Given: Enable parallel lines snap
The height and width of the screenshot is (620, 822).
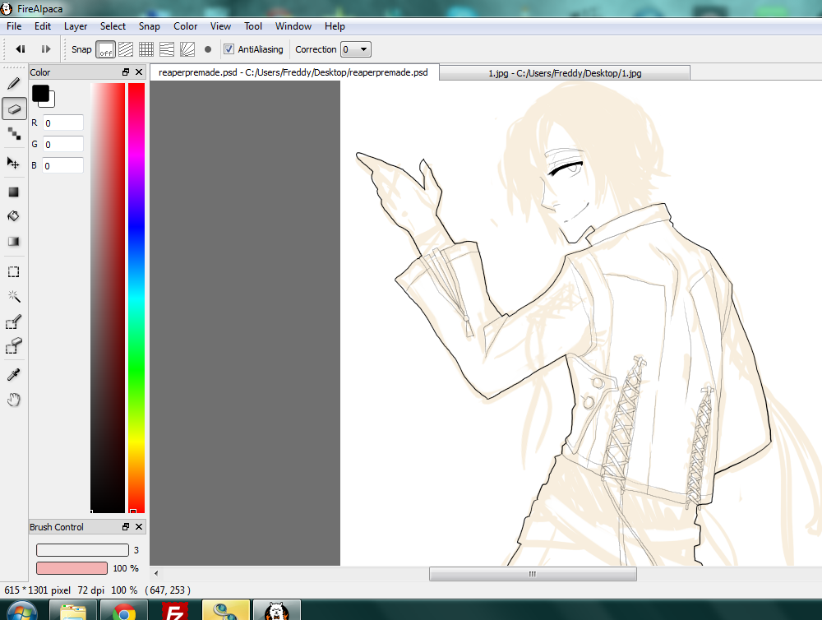Looking at the screenshot, I should pos(126,49).
